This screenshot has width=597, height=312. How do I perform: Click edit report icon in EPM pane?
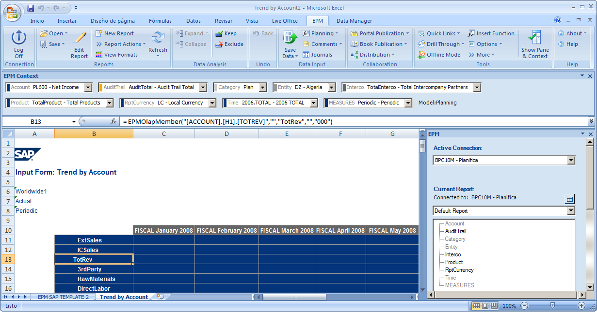(570, 199)
